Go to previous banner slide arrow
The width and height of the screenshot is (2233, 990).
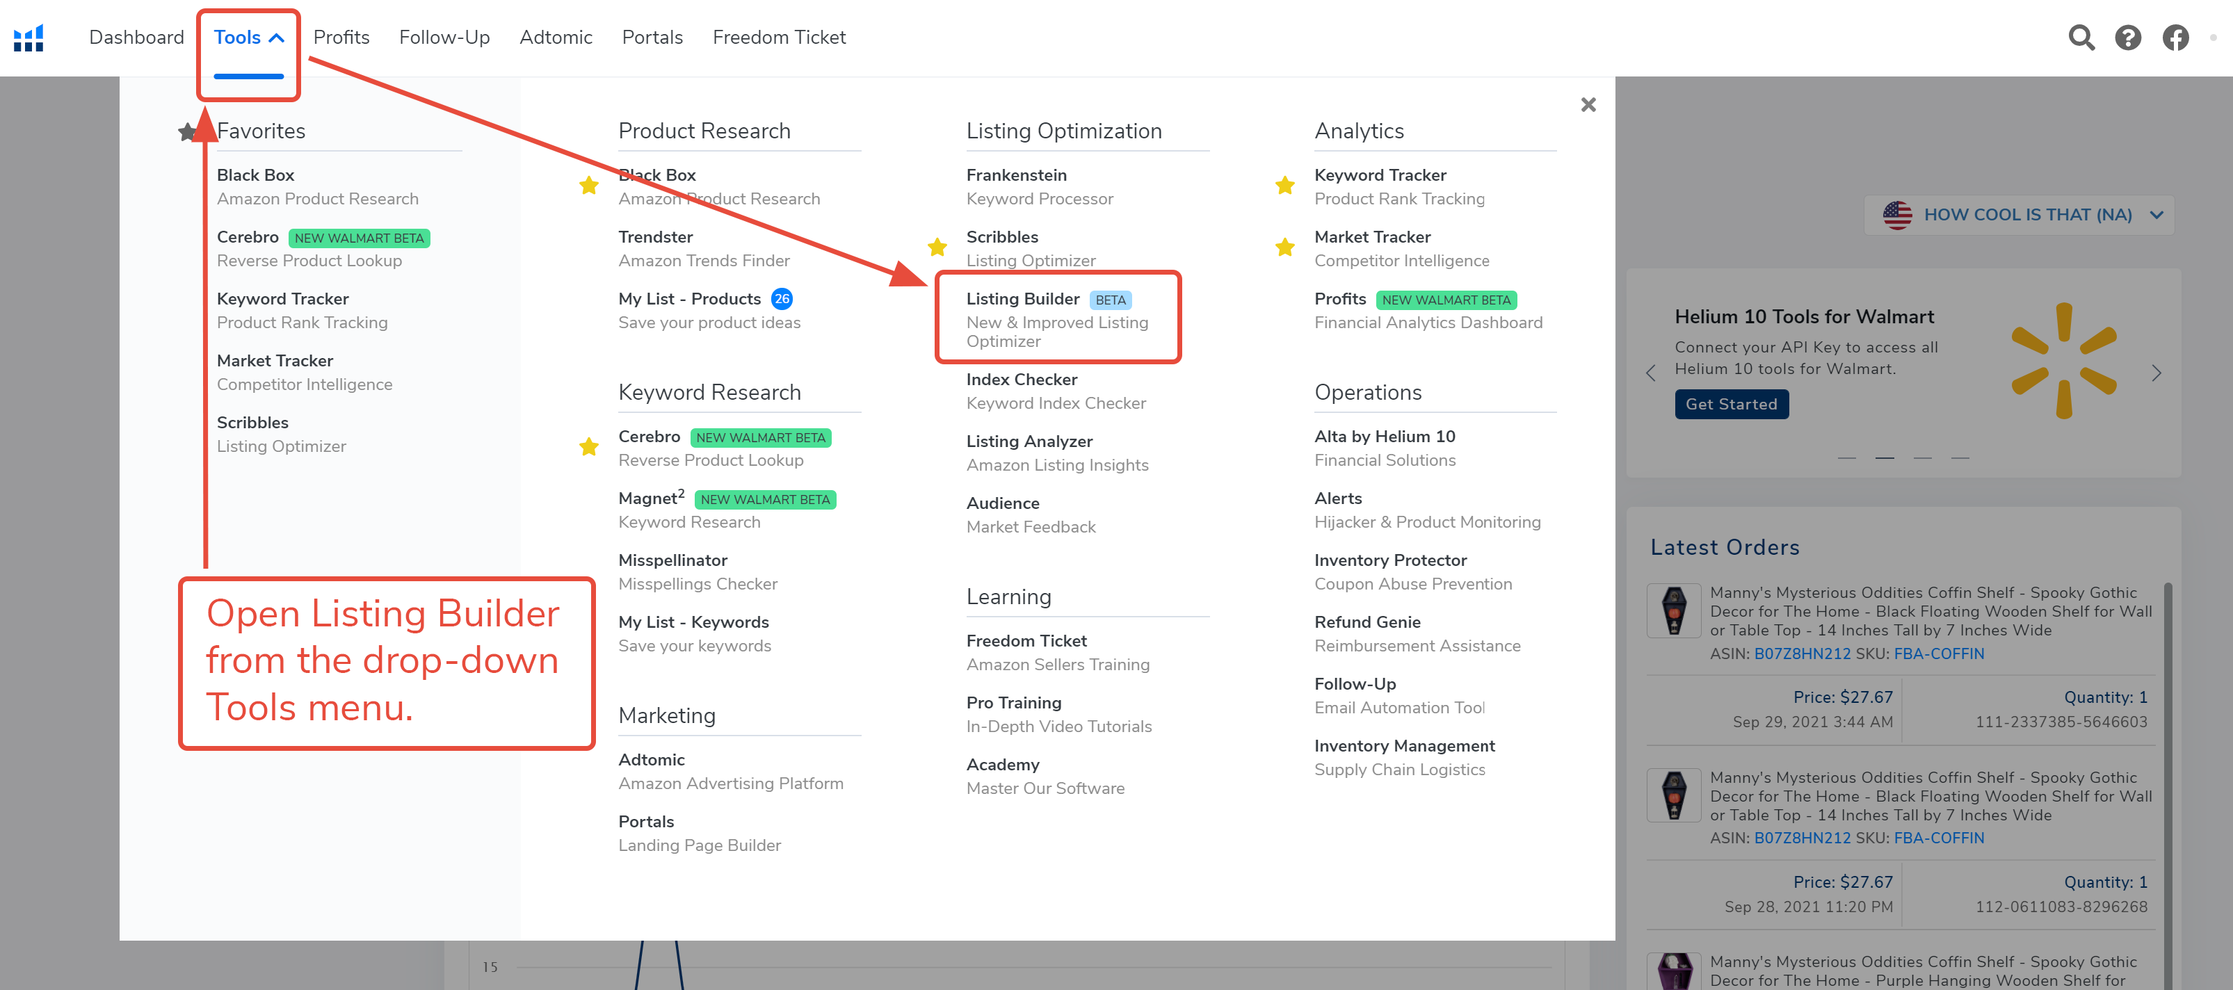point(1650,373)
